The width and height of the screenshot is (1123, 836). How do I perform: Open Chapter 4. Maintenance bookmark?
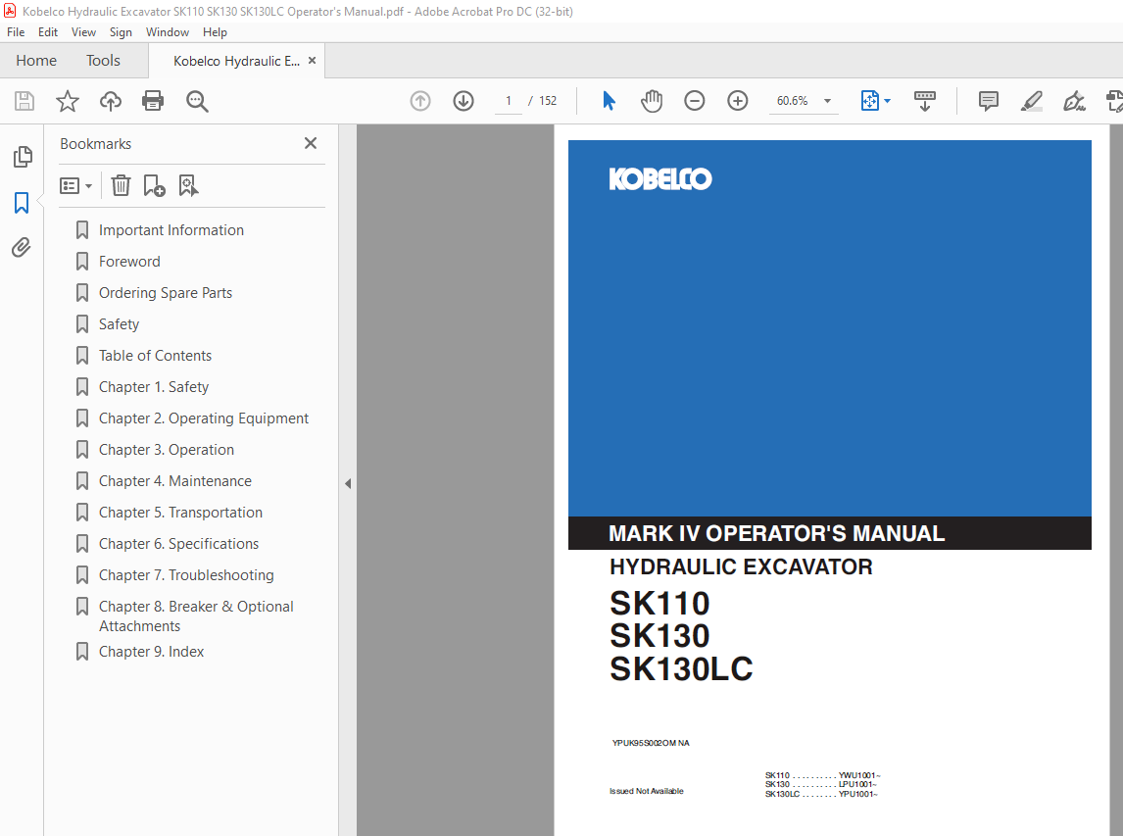(174, 481)
